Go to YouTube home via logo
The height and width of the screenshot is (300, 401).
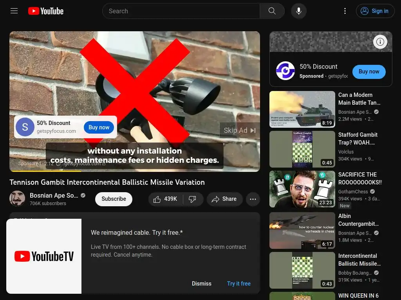click(46, 11)
